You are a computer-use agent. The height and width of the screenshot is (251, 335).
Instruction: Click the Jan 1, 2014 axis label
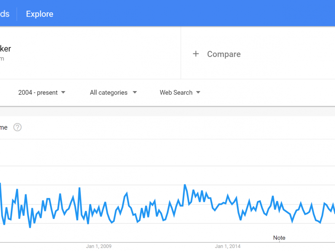(x=227, y=246)
